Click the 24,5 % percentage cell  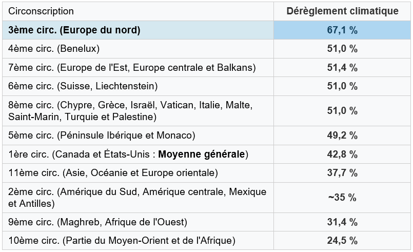342,240
